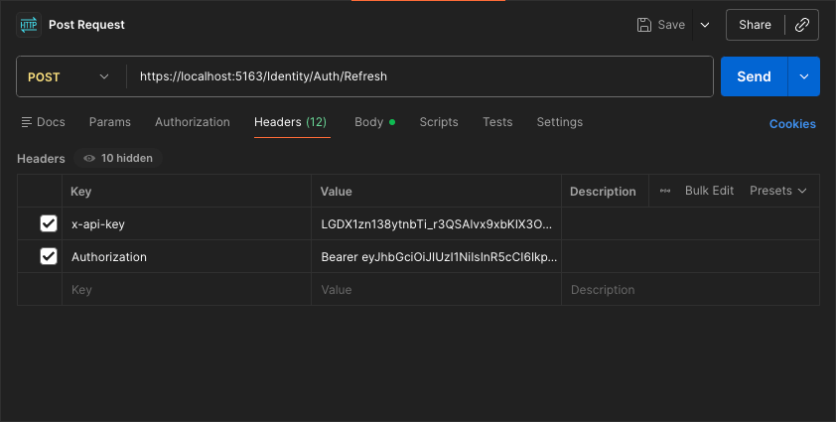The width and height of the screenshot is (836, 422).
Task: Click the x-api-key value cell
Action: 436,224
